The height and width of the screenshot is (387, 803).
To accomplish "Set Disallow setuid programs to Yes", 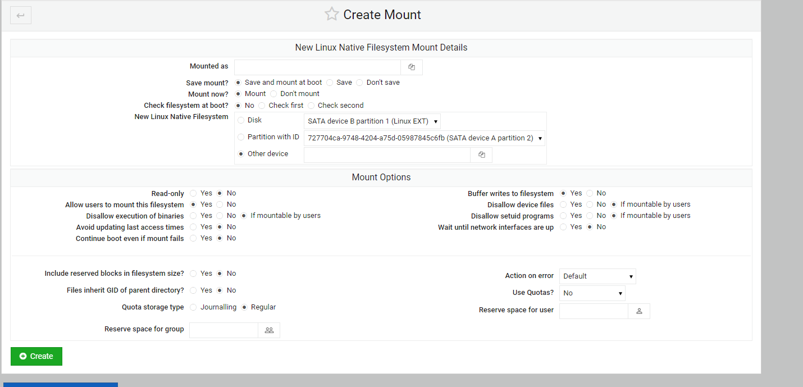I will coord(563,216).
